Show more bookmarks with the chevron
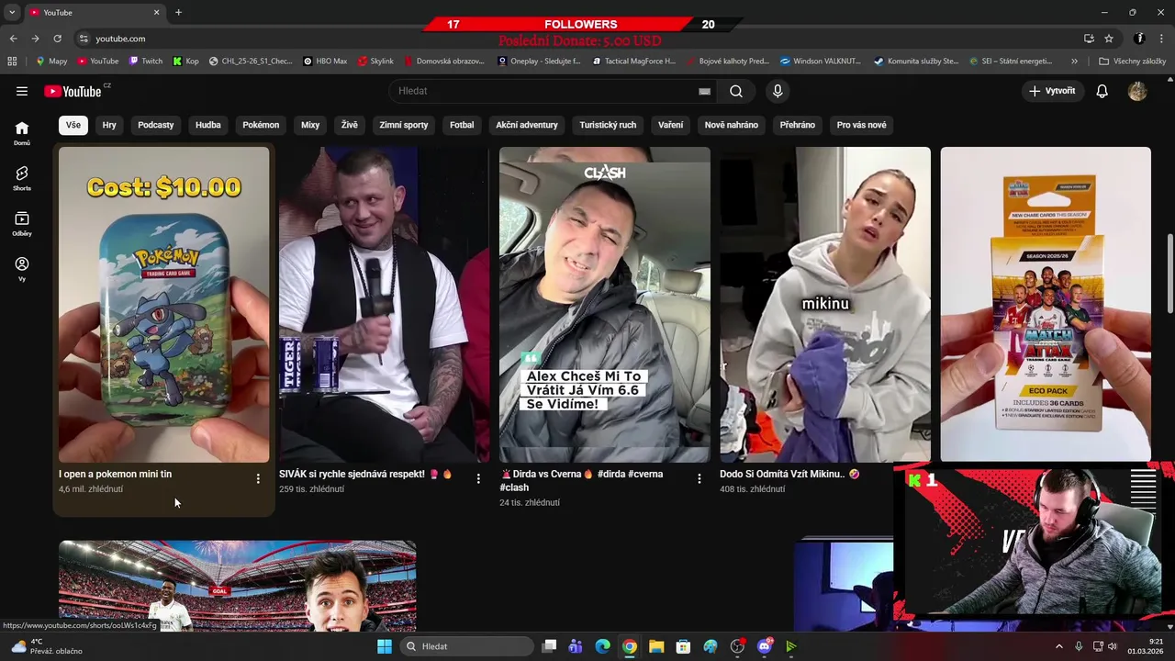 (x=1074, y=62)
